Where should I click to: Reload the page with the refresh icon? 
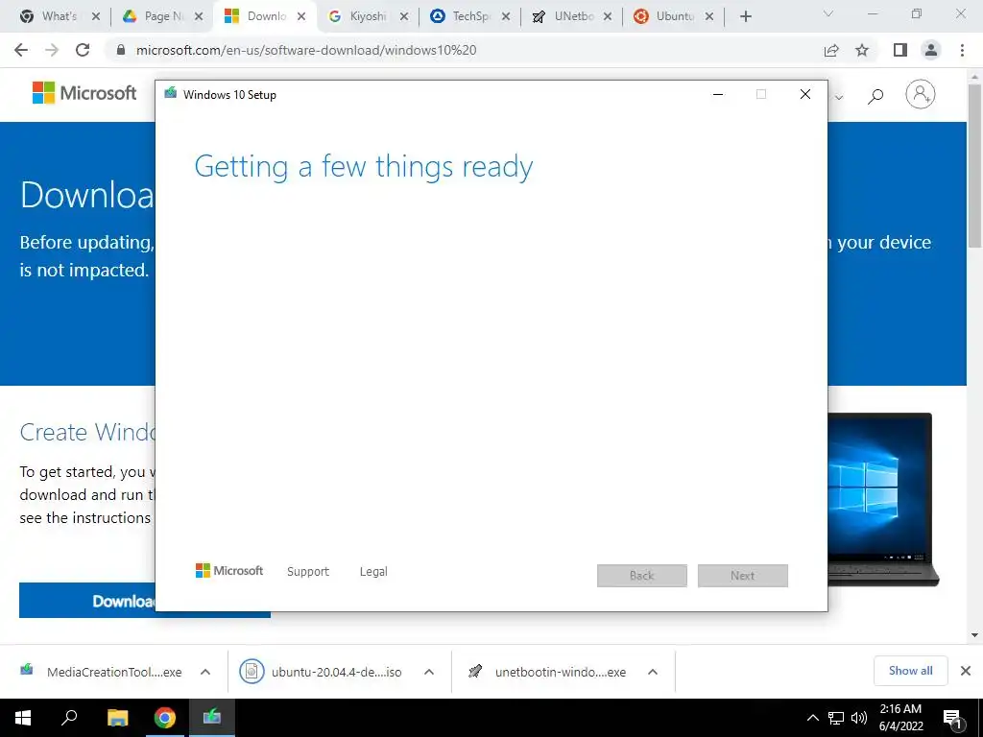click(x=83, y=50)
